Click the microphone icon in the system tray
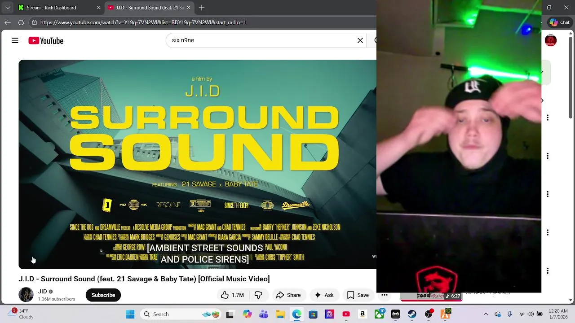 pyautogui.click(x=509, y=314)
